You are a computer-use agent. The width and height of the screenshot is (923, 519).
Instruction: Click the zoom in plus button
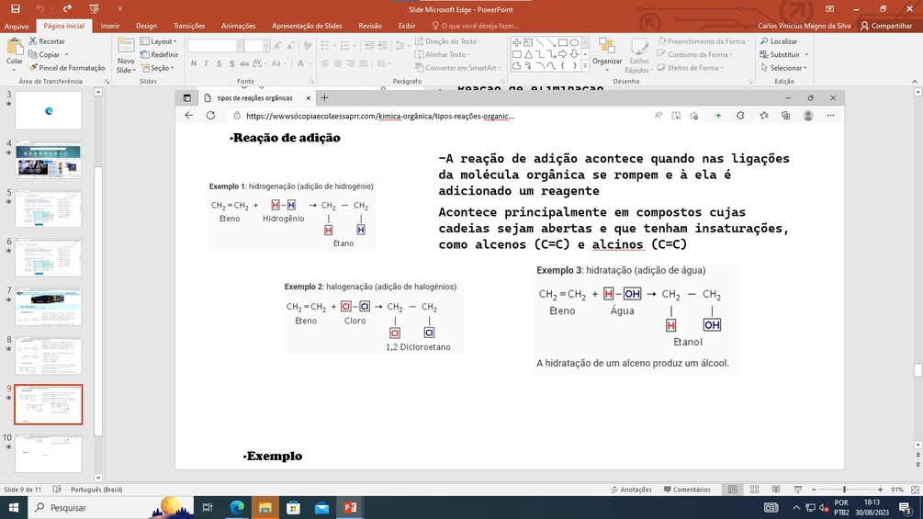coord(880,490)
